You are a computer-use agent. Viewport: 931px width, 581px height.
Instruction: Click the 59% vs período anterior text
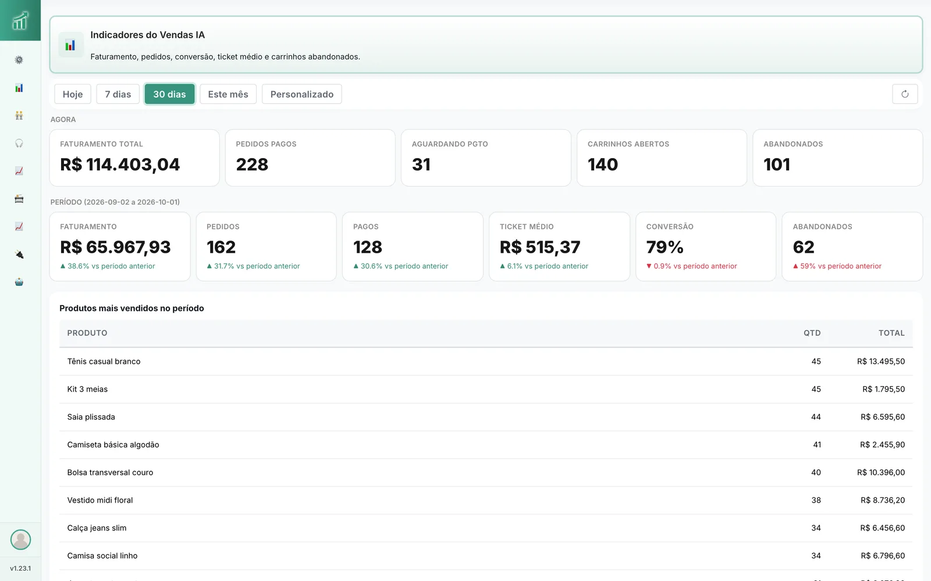(841, 266)
